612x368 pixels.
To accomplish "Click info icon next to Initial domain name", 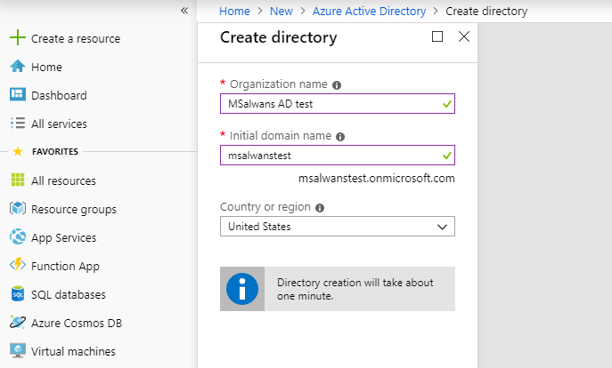I will 340,137.
